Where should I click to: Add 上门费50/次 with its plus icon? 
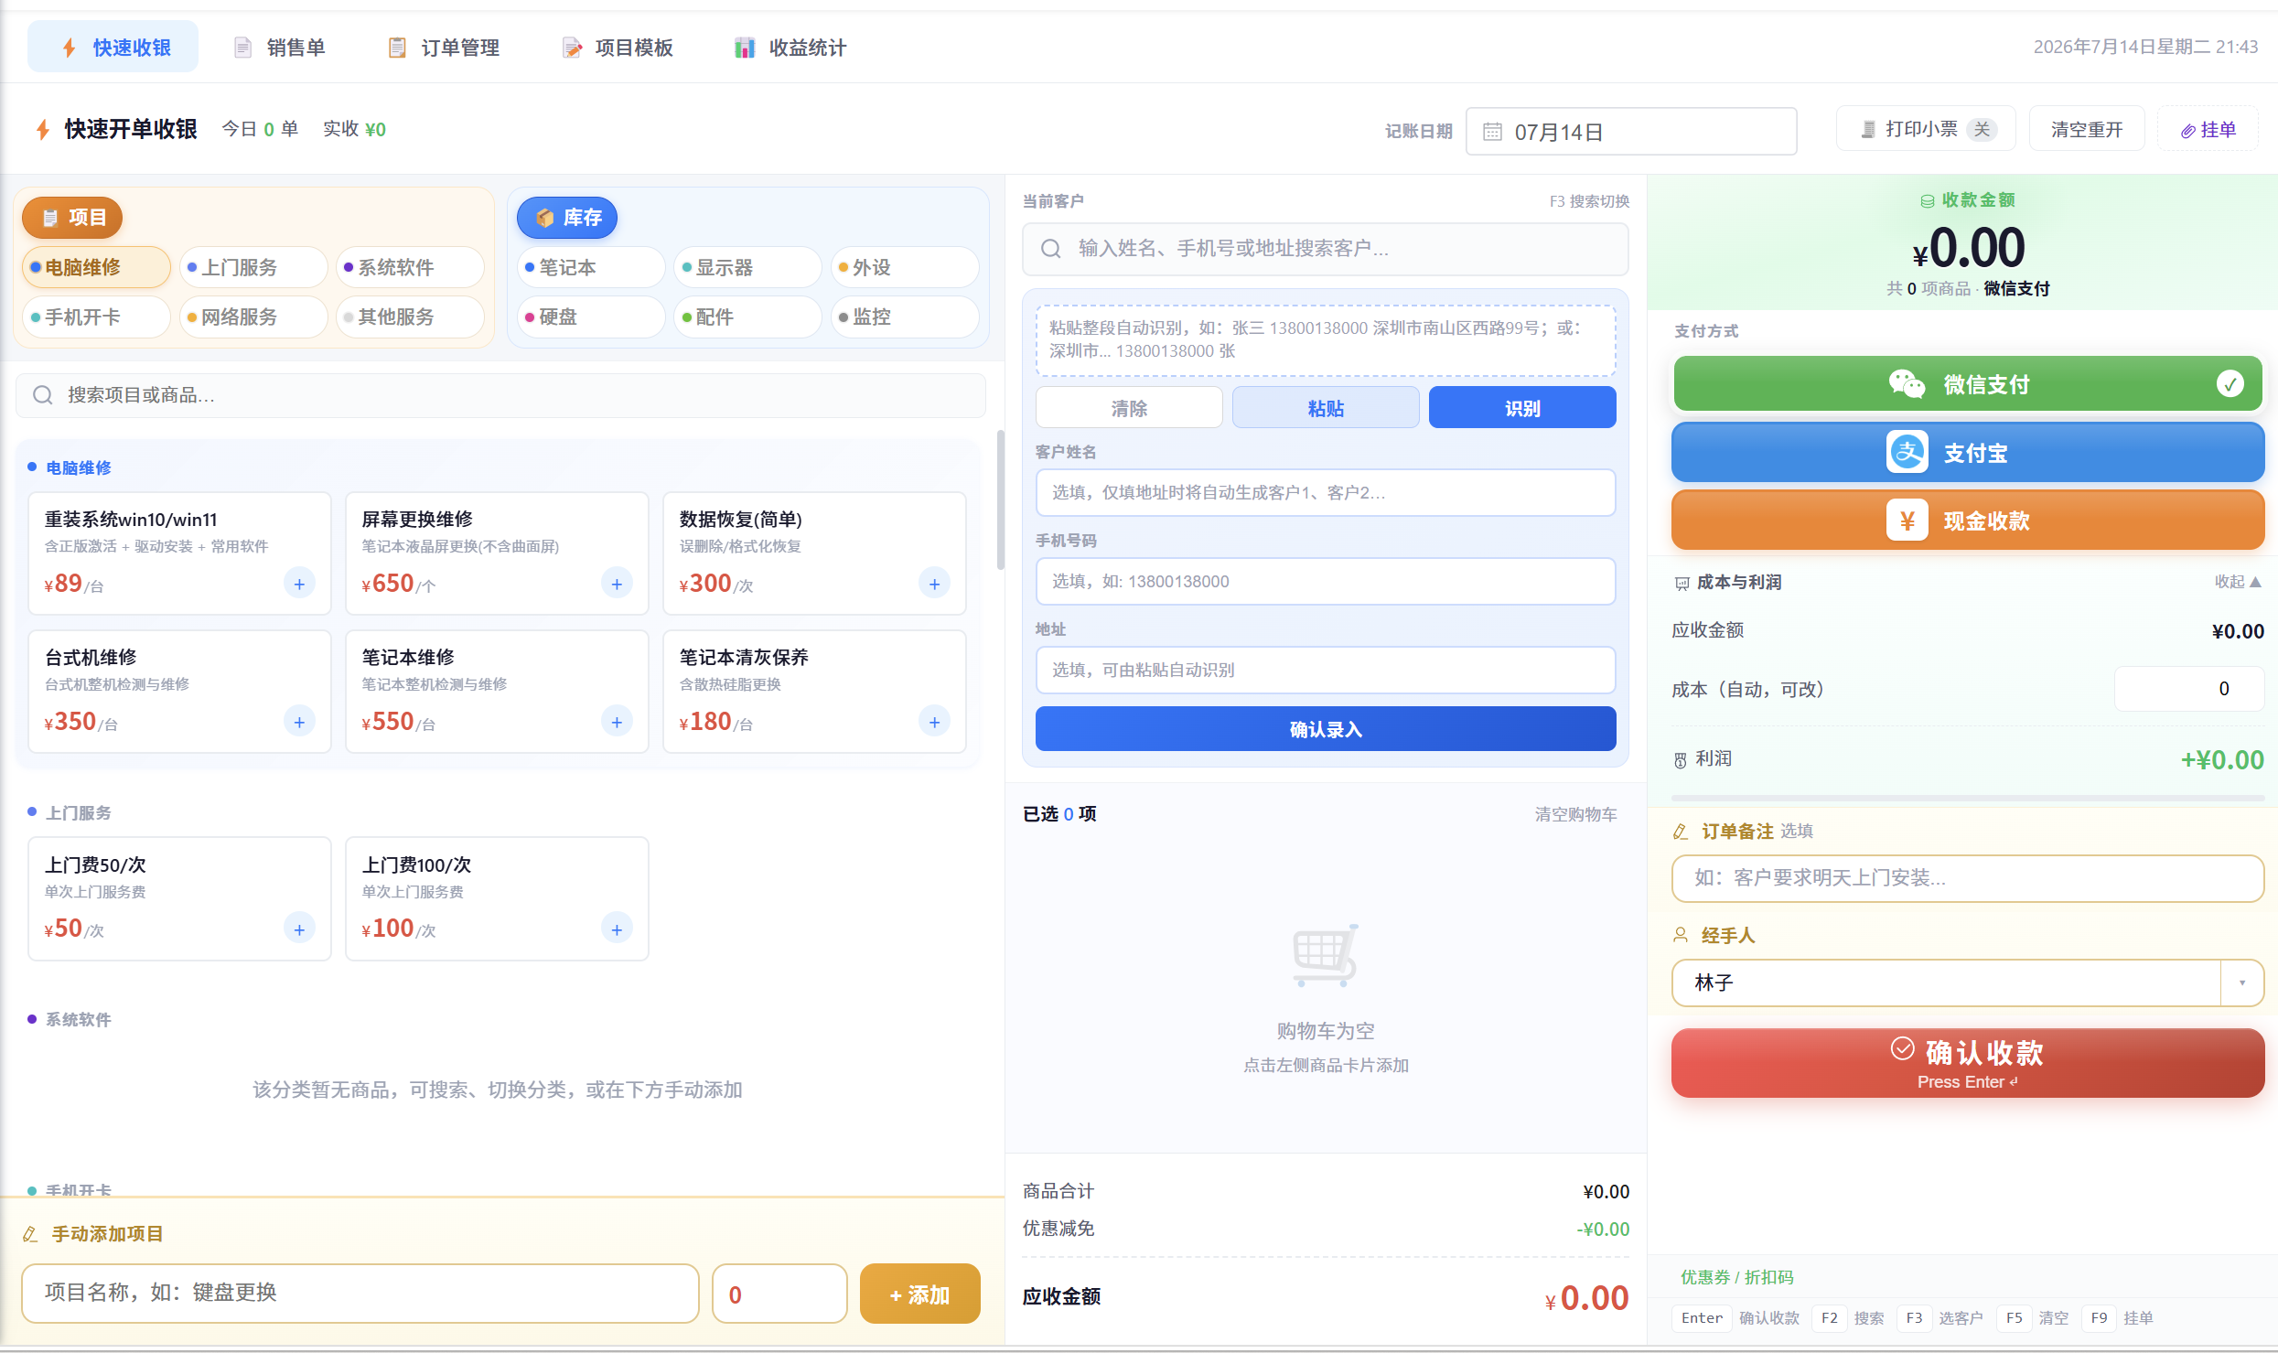[299, 929]
